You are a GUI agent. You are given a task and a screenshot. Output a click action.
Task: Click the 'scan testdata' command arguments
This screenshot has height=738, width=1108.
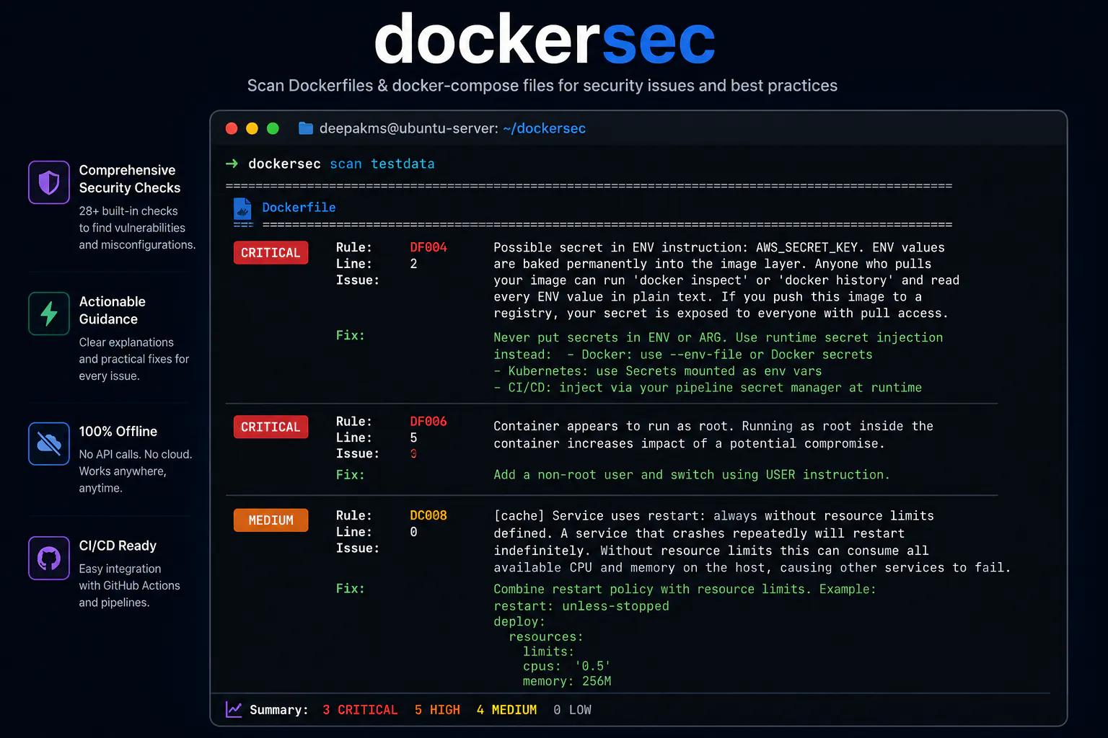(x=382, y=164)
